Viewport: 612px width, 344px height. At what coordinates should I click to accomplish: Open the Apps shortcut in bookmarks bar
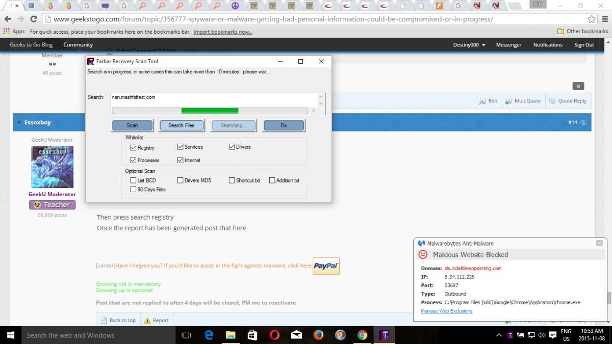(14, 32)
